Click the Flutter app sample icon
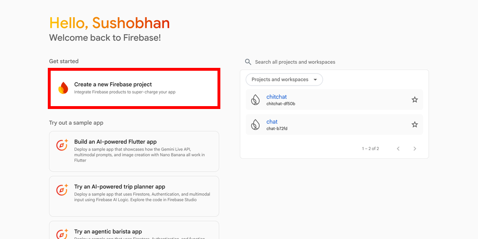 pos(63,145)
